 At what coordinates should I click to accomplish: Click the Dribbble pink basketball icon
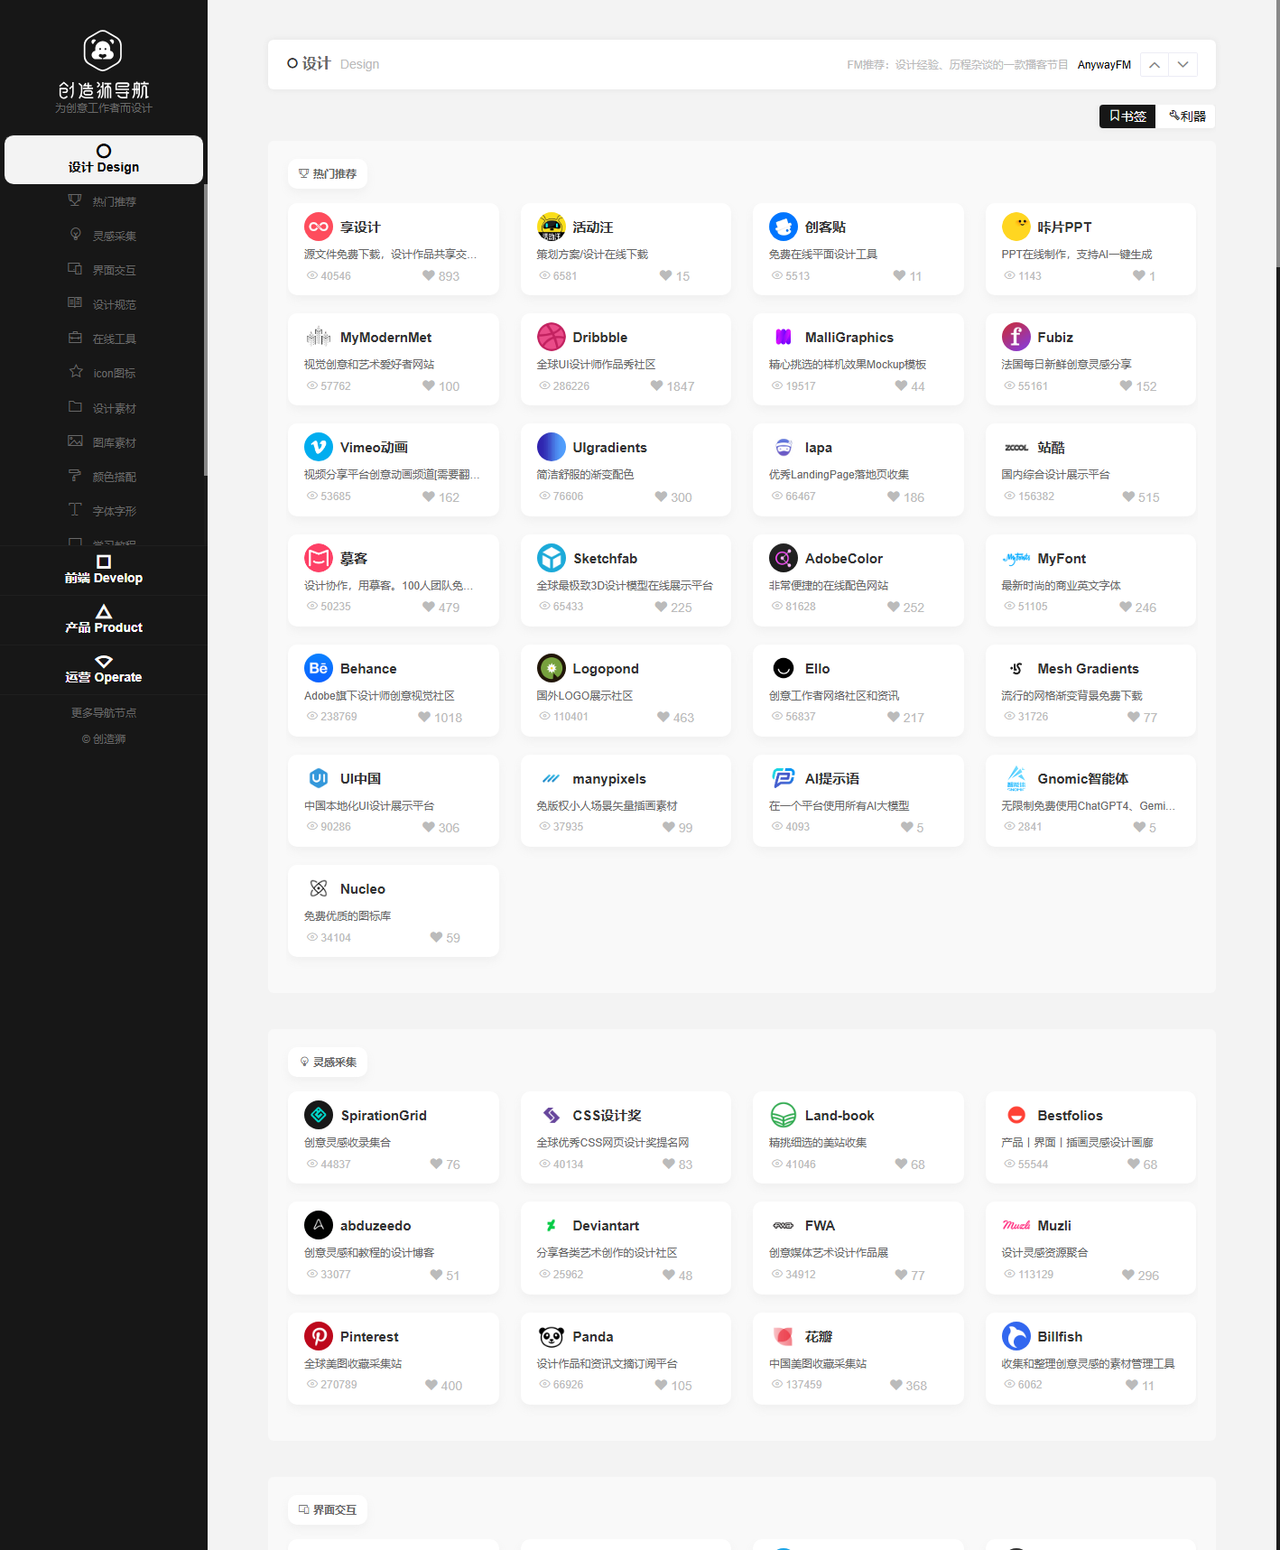551,337
